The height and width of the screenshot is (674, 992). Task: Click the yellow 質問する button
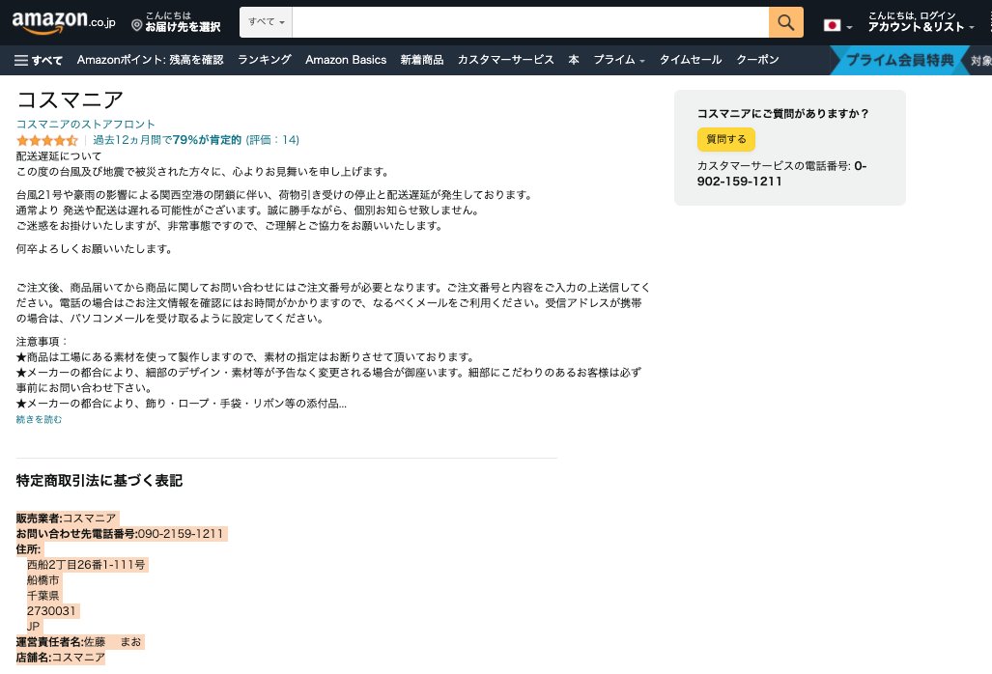pyautogui.click(x=726, y=139)
